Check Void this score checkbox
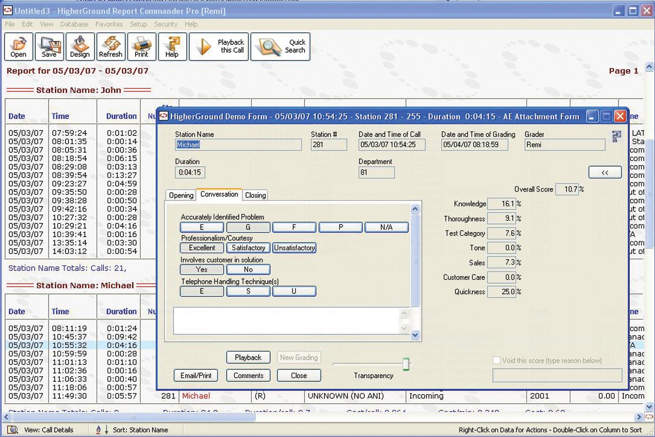Viewport: 655px width, 437px height. click(x=496, y=361)
